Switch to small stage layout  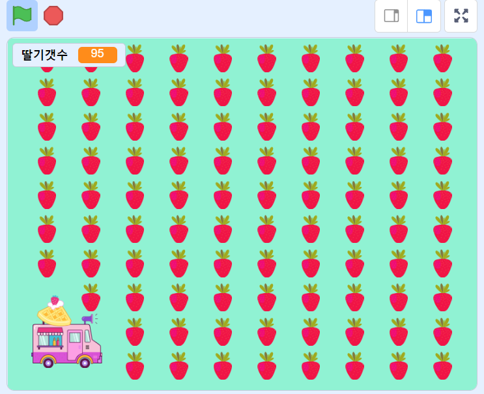(x=391, y=16)
